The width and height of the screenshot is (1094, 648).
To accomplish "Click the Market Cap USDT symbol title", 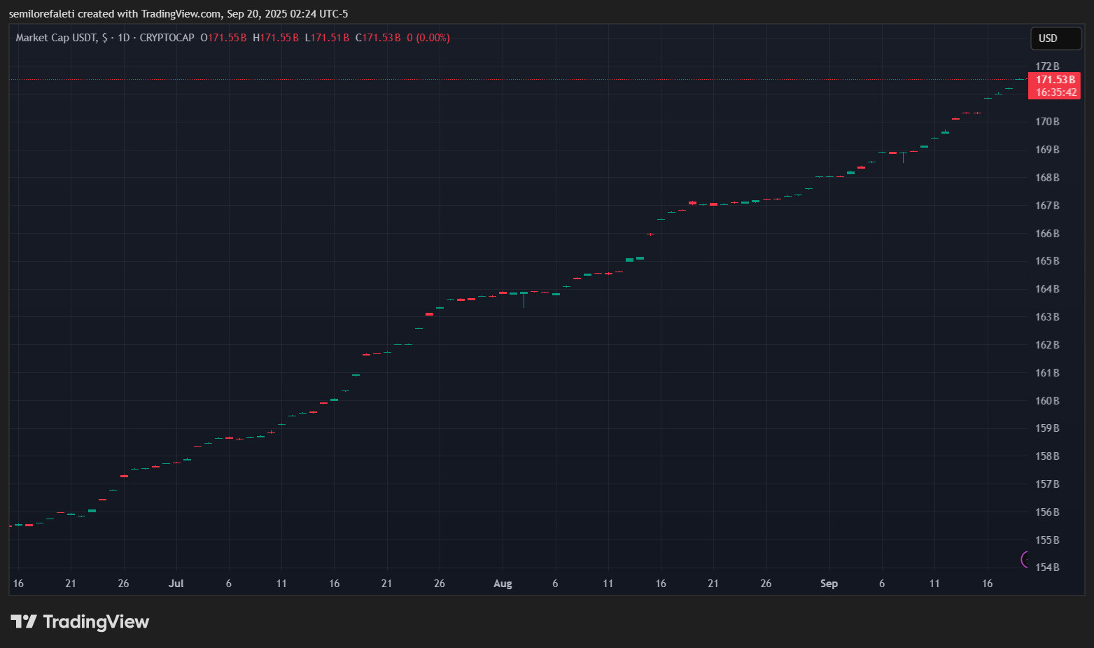I will 56,38.
